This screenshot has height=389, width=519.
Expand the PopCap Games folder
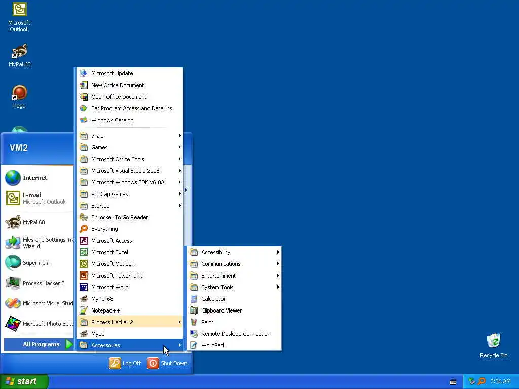[x=130, y=194]
